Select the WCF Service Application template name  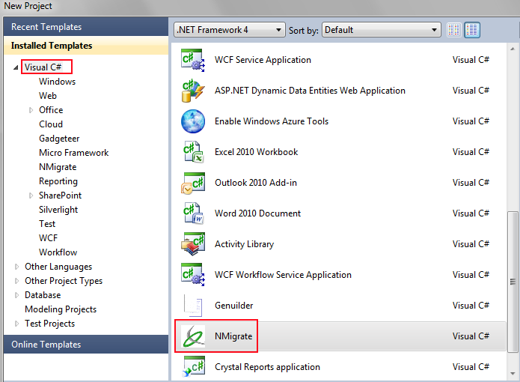pos(263,60)
